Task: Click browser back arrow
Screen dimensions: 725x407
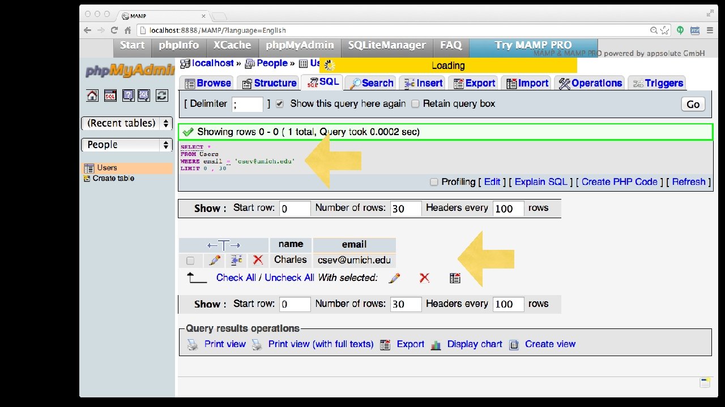Action: [88, 30]
